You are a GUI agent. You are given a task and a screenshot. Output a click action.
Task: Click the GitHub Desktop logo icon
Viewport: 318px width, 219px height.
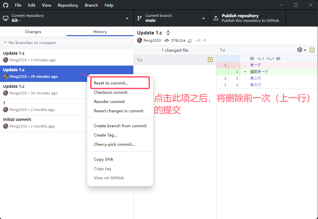(6, 5)
